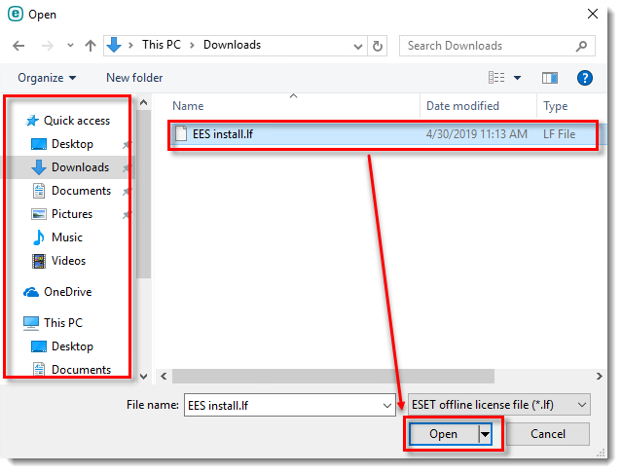Open Documents under This PC
Viewport: 622px width, 473px height.
point(81,370)
